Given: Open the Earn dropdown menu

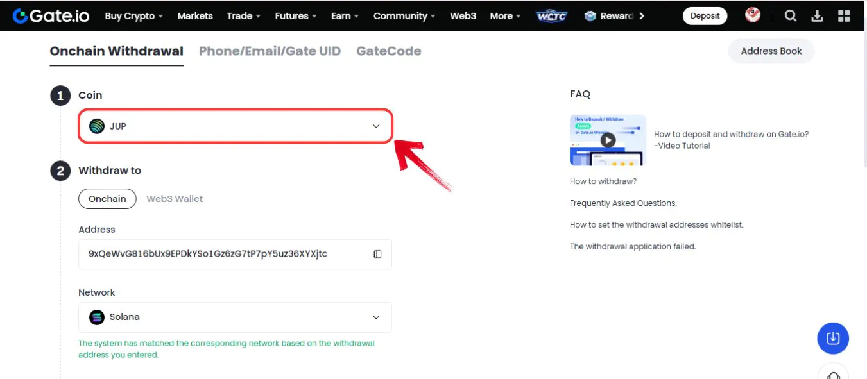Looking at the screenshot, I should click(345, 16).
